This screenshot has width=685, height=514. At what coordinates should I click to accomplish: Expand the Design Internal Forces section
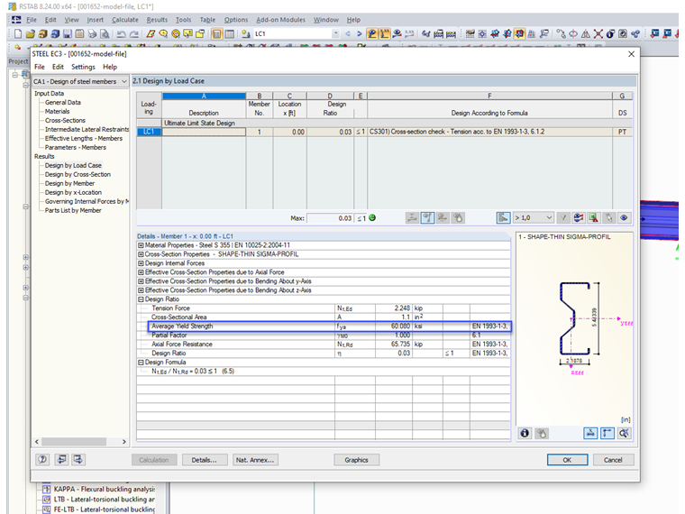(x=141, y=263)
